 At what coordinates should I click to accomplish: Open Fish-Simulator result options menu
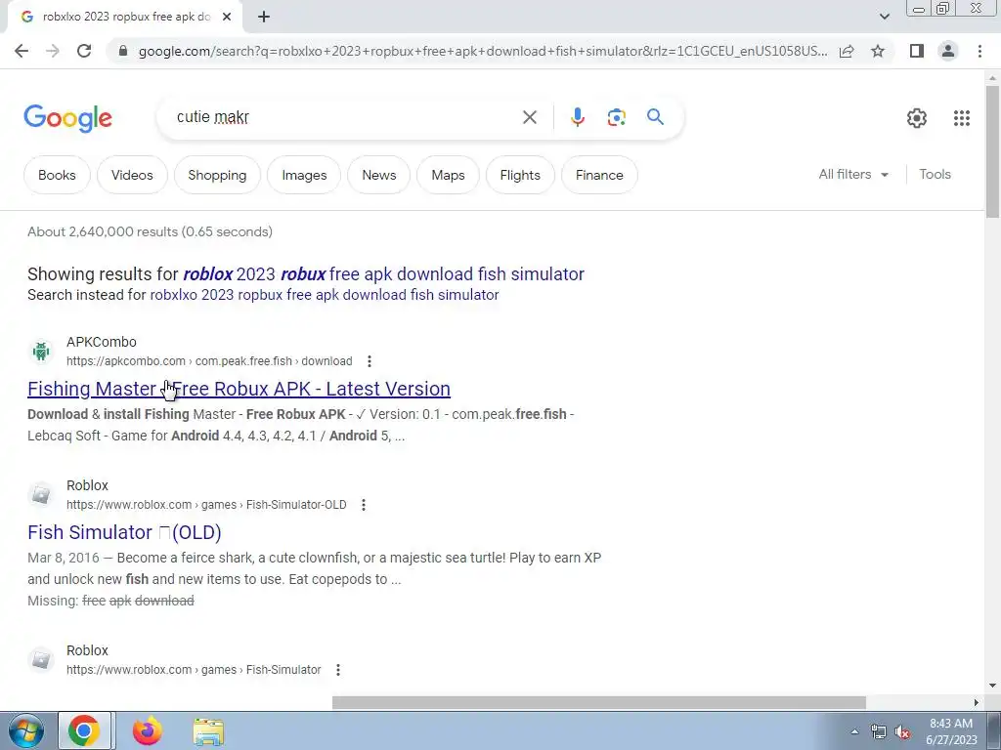click(337, 670)
